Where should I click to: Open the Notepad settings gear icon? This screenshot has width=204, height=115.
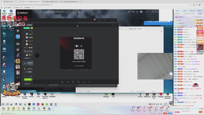[161, 32]
